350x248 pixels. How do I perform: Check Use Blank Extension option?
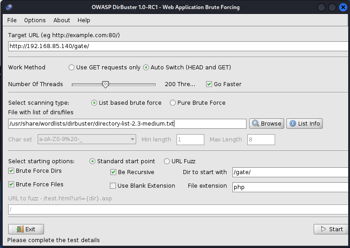113,185
